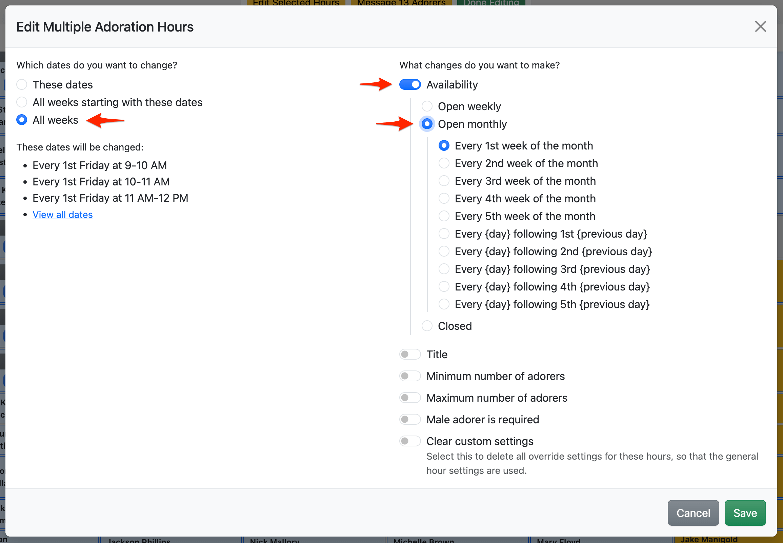Pick the Open weekly availability option

pos(427,106)
